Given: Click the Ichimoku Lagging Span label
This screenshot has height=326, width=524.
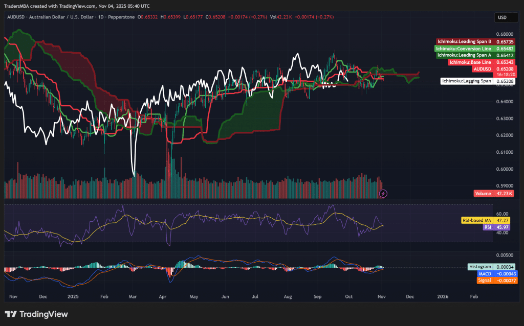Looking at the screenshot, I should coord(467,81).
